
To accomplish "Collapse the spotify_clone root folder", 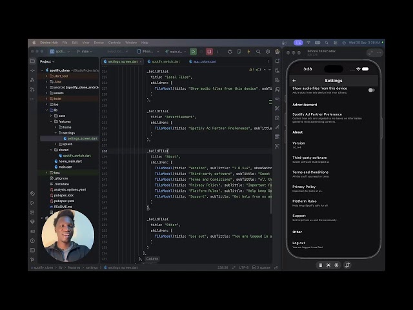I will 42,70.
